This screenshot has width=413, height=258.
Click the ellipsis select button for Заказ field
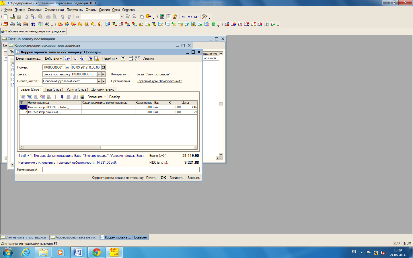99,74
